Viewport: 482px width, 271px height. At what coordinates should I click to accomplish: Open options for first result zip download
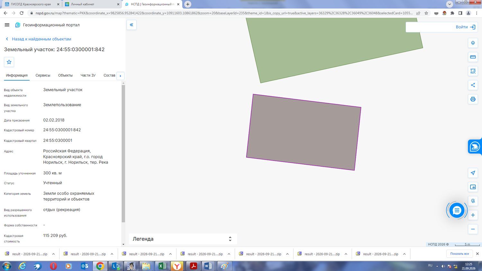pos(53,254)
